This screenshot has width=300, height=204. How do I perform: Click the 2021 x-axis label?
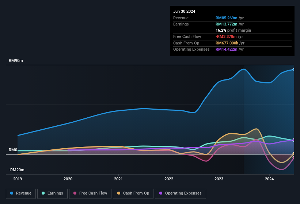tap(118, 179)
